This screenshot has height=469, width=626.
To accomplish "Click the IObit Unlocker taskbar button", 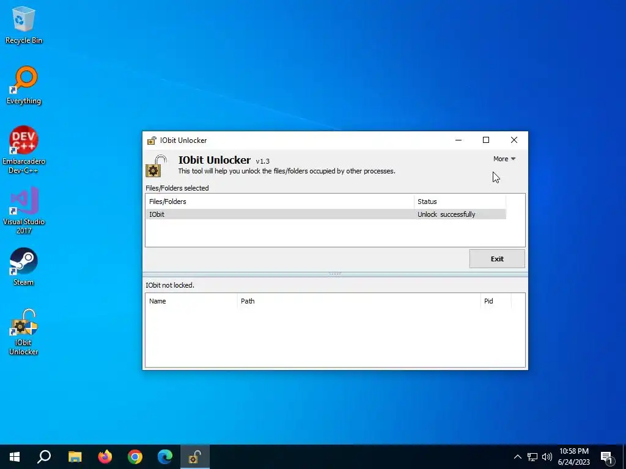I will click(x=195, y=457).
